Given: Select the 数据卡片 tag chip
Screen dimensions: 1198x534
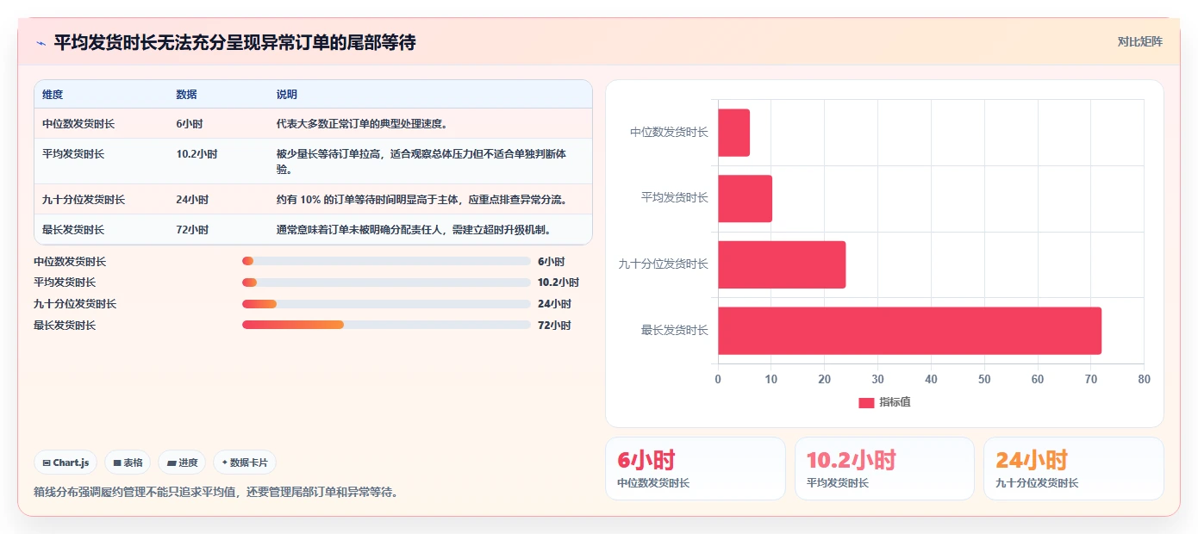Looking at the screenshot, I should click(x=245, y=463).
